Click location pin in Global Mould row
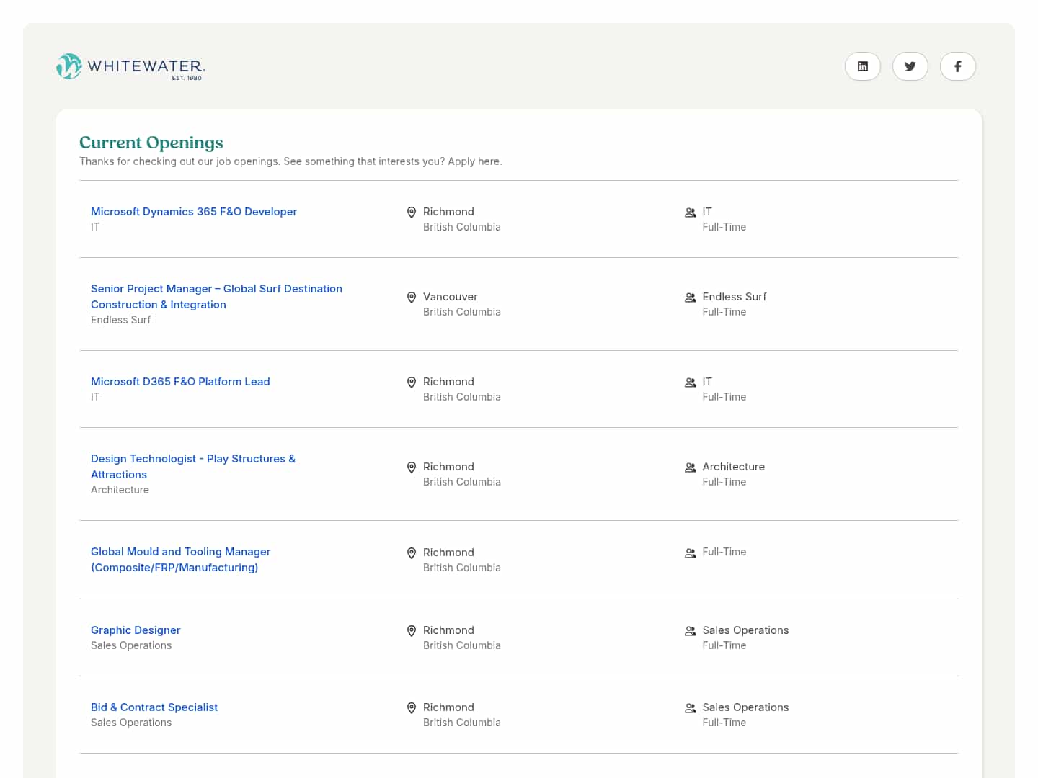Screen dimensions: 1038x778 click(412, 553)
